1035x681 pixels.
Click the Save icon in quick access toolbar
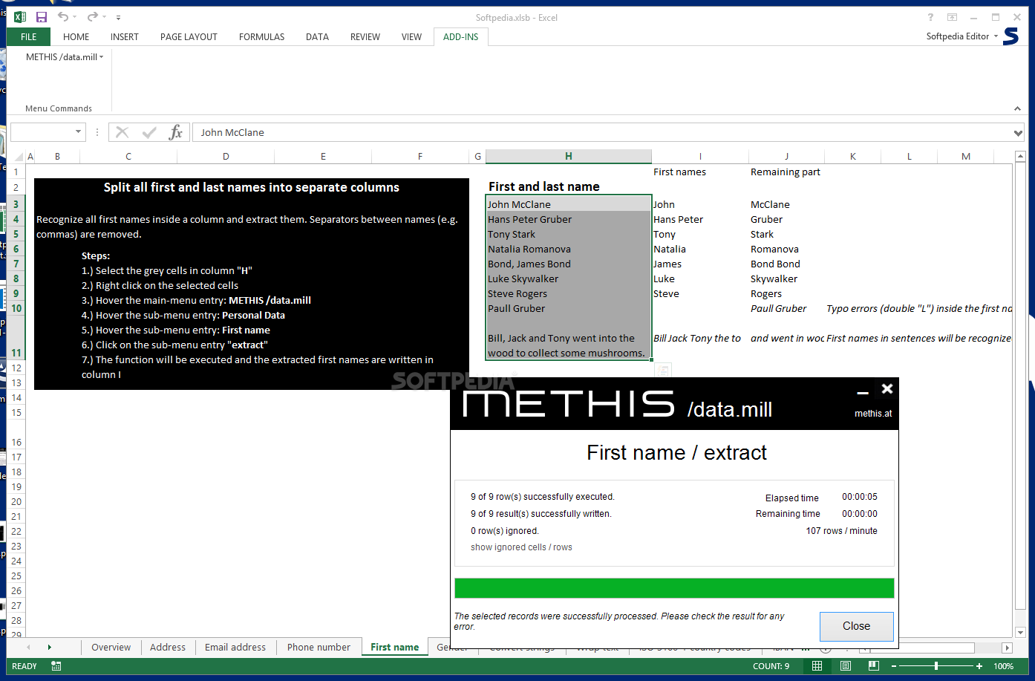[42, 17]
